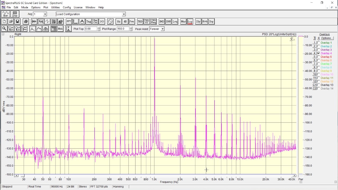
Task: Open the Avg count dropdown
Action: [x=45, y=14]
